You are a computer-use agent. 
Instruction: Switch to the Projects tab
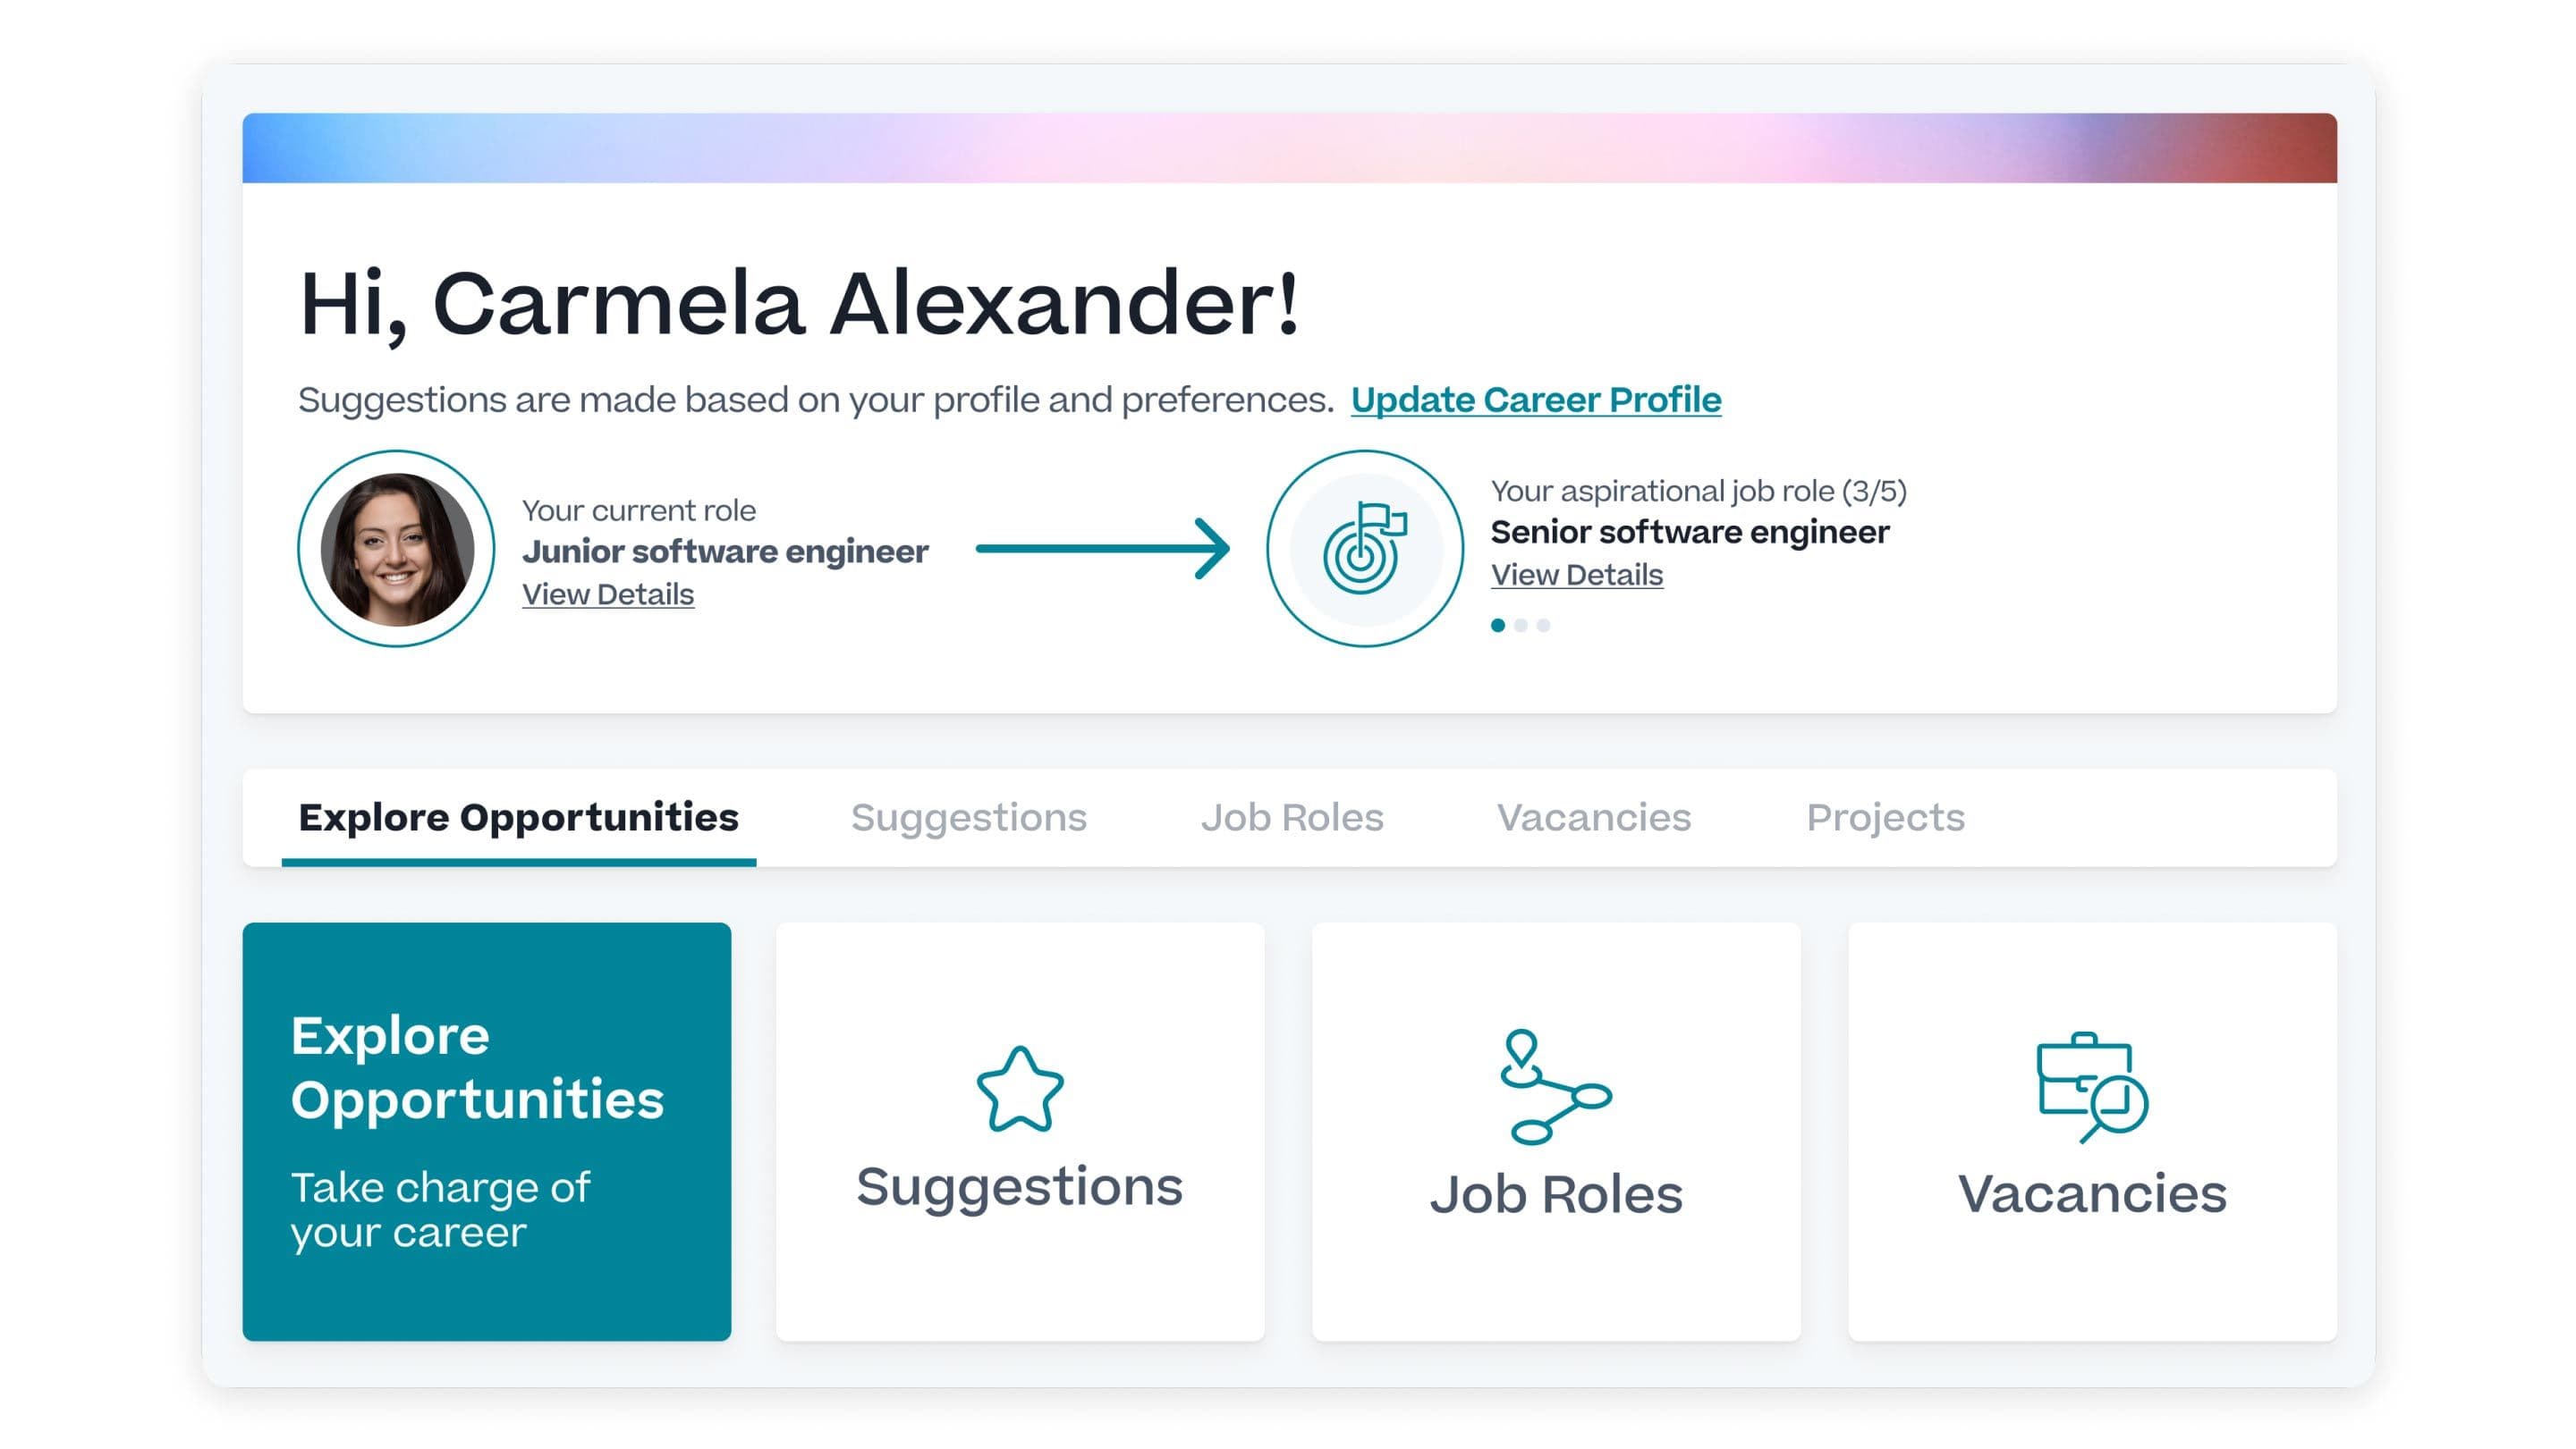[x=1885, y=817]
